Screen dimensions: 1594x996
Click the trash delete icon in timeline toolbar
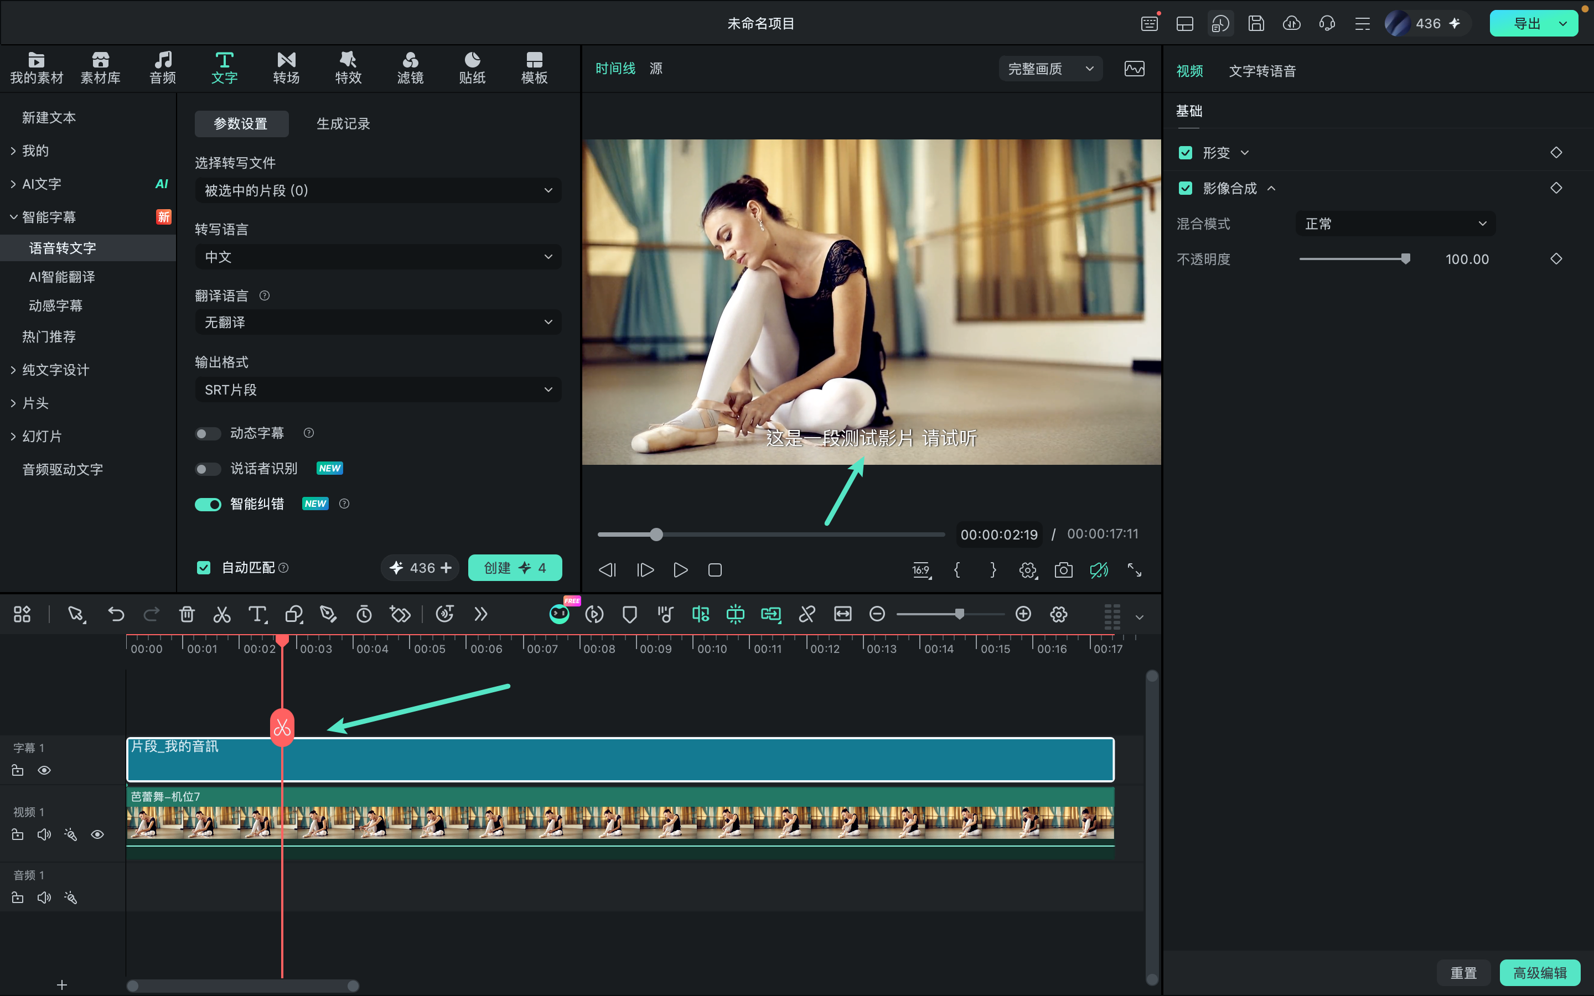[x=187, y=615]
